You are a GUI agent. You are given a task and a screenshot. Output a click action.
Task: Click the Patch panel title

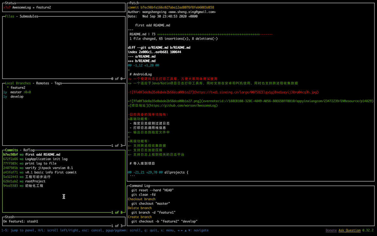click(x=134, y=3)
